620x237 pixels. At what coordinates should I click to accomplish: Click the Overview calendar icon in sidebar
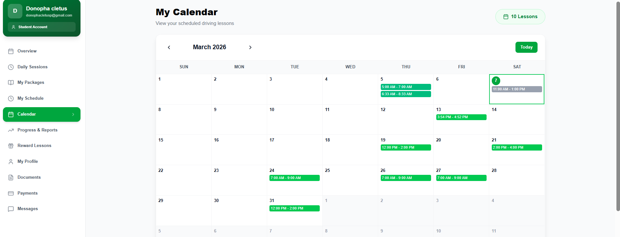pyautogui.click(x=11, y=51)
